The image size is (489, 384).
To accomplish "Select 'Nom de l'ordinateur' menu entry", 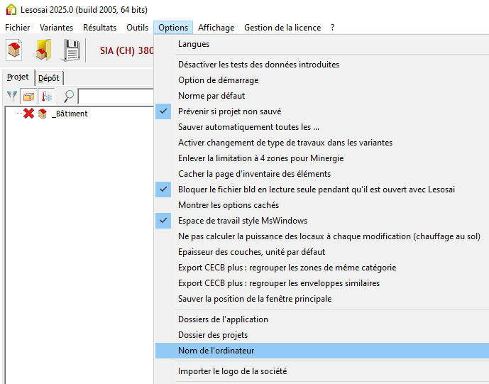I will click(x=216, y=351).
